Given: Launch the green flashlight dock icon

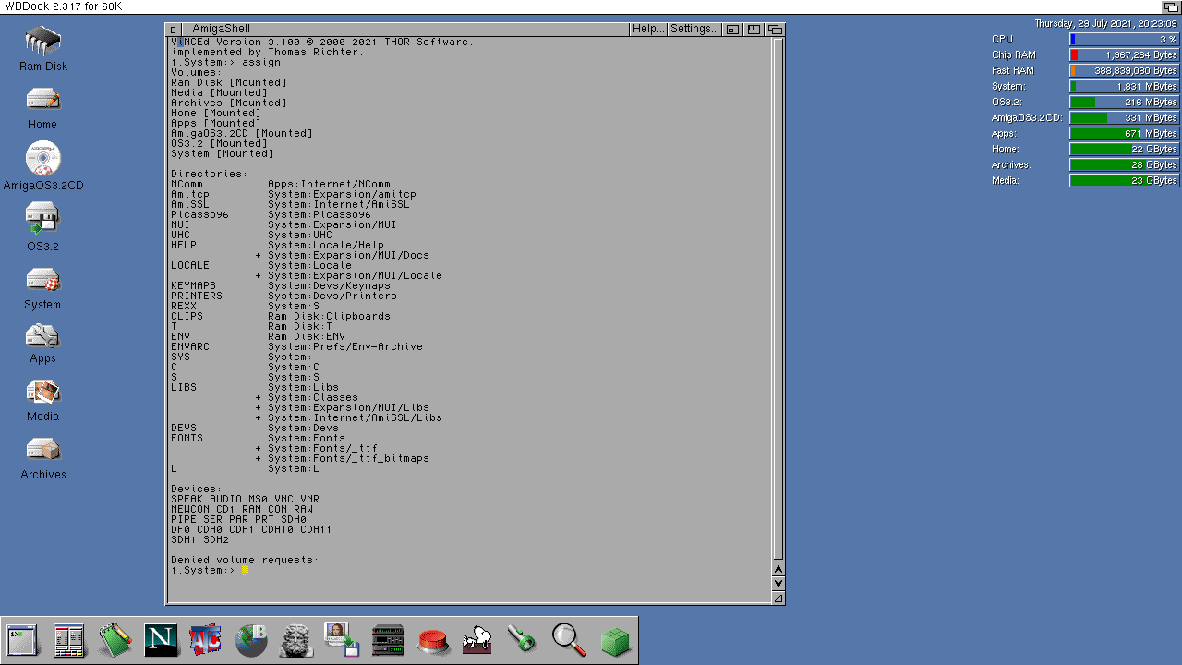Looking at the screenshot, I should pyautogui.click(x=523, y=640).
